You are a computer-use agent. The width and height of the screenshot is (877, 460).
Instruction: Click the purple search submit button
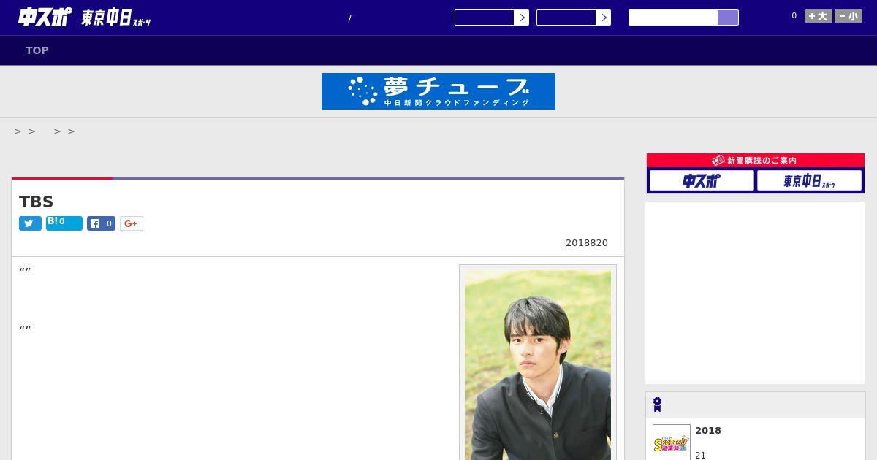(728, 18)
